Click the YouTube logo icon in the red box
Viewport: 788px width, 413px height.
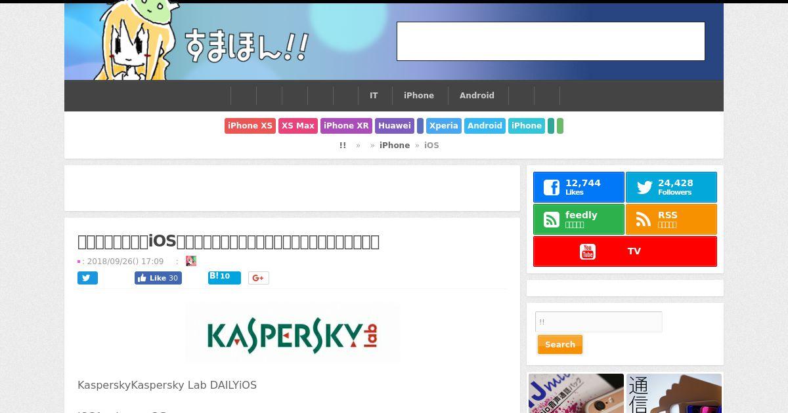click(587, 251)
